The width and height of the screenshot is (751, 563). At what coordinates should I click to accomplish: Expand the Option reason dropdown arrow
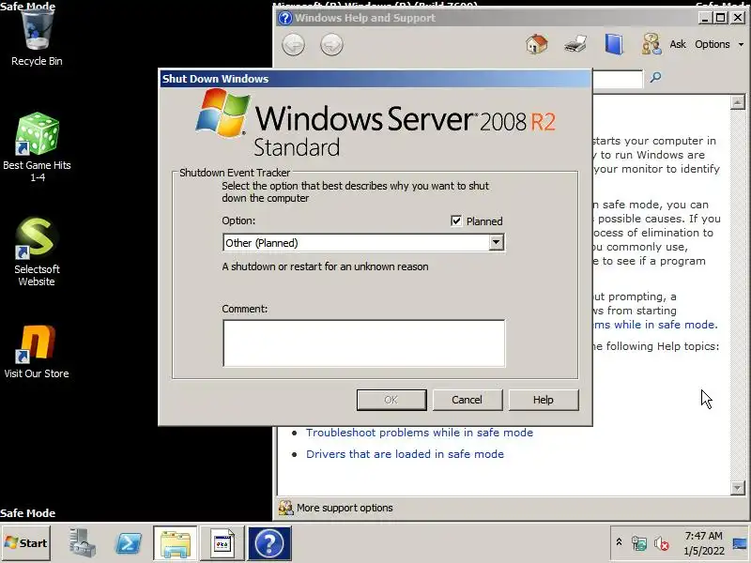click(x=497, y=242)
